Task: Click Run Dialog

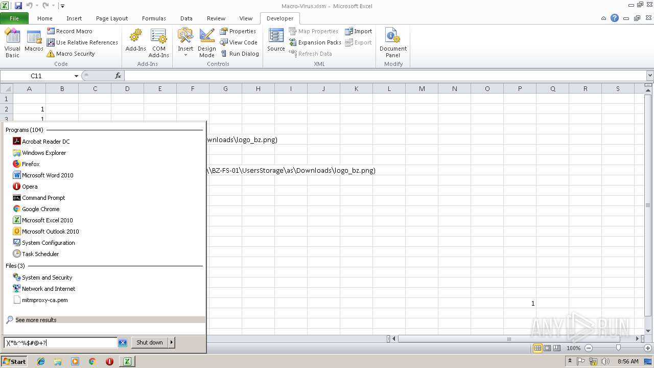Action: pyautogui.click(x=239, y=54)
